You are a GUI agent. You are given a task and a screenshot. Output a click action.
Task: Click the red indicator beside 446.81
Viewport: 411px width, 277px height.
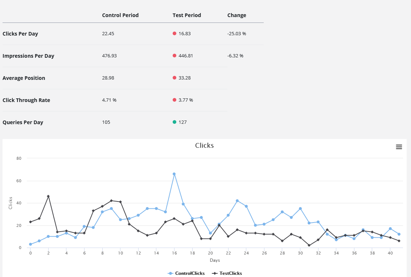click(174, 55)
